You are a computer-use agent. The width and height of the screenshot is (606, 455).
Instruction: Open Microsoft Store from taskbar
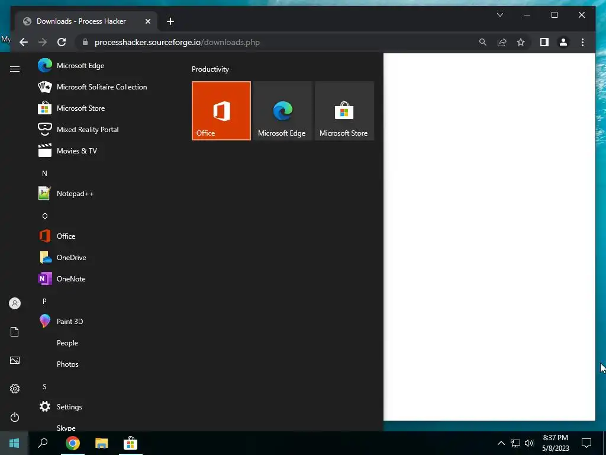coord(131,443)
